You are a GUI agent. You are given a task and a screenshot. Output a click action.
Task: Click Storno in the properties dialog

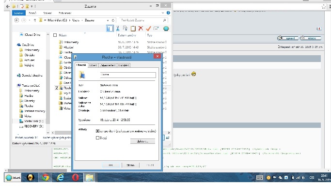coord(130,165)
